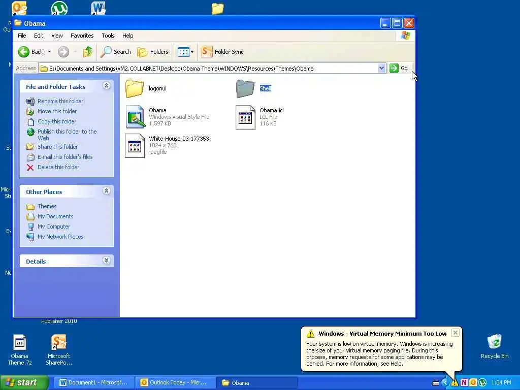Viewport: 520px width, 390px height.
Task: Click the system clock showing 1:04 PM
Action: pyautogui.click(x=501, y=383)
